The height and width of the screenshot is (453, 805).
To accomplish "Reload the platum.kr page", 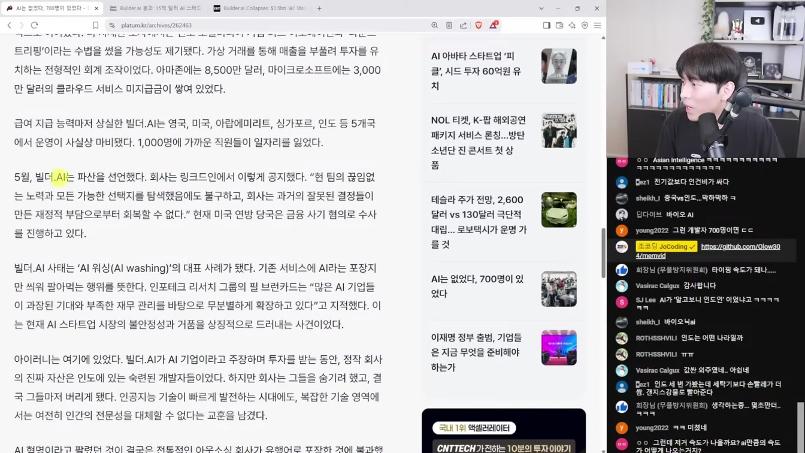I will pyautogui.click(x=35, y=25).
